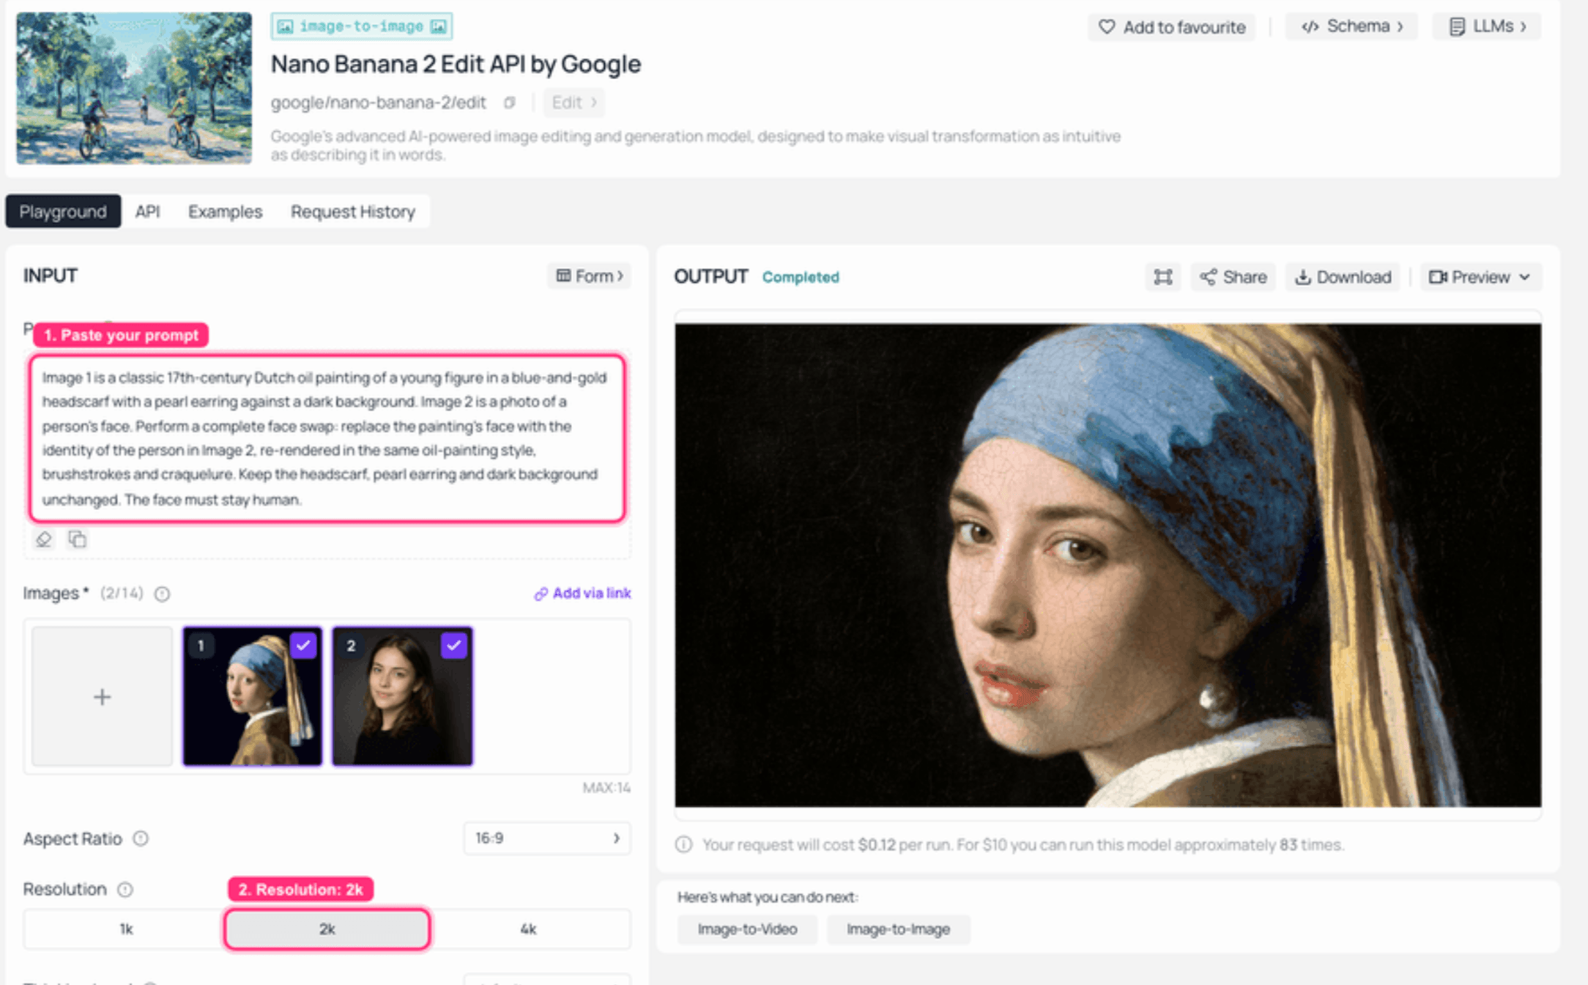This screenshot has width=1588, height=985.
Task: Set resolution to 4k
Action: pyautogui.click(x=528, y=929)
